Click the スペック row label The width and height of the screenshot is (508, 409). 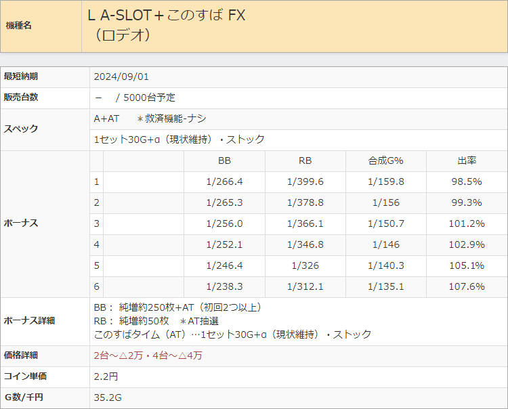[x=21, y=129]
